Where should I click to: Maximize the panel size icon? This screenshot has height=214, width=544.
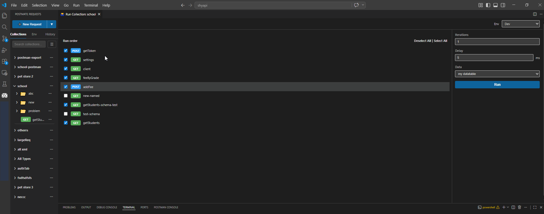(535, 207)
